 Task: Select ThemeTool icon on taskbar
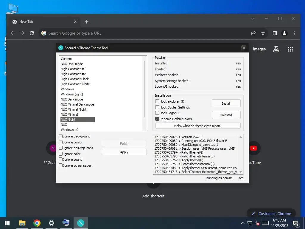80,223
